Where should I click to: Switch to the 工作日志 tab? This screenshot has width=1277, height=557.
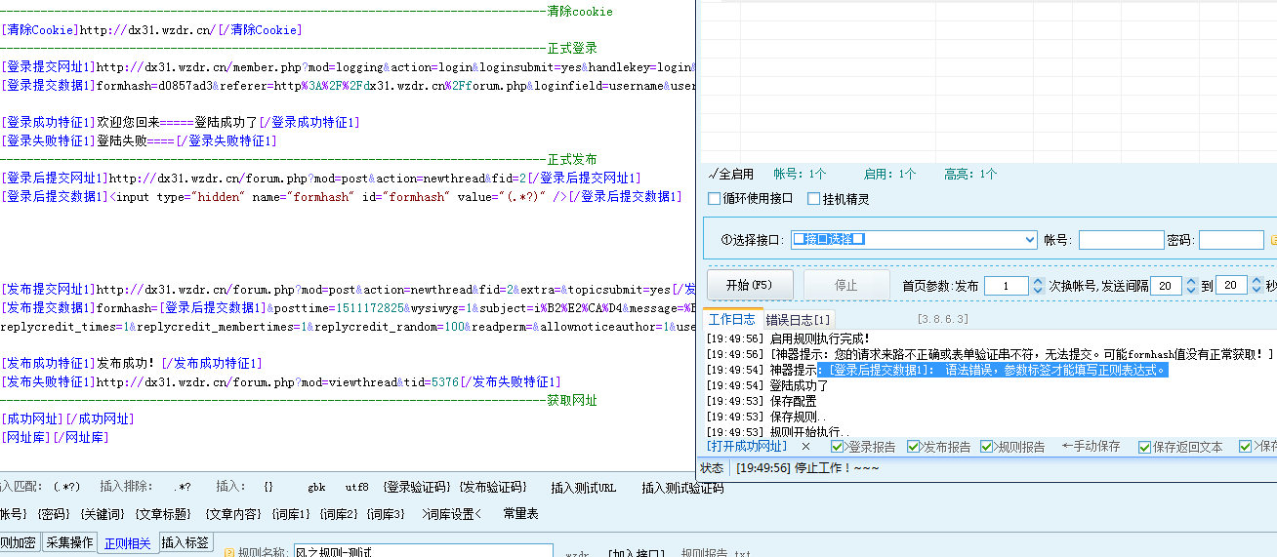732,320
